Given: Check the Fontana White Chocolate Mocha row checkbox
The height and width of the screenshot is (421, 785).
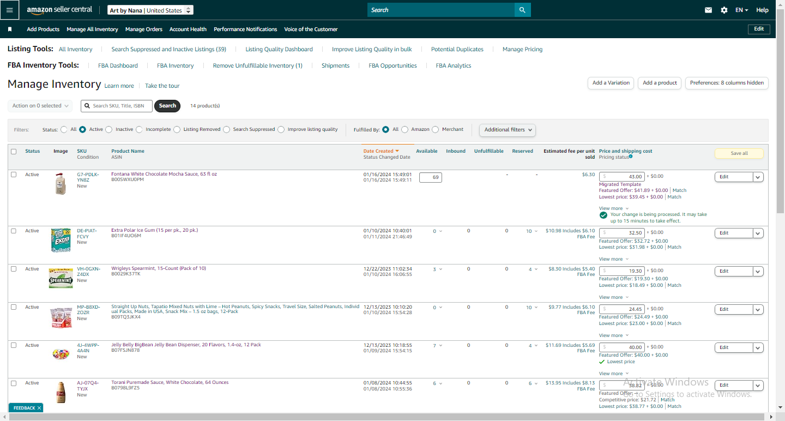Looking at the screenshot, I should point(14,175).
